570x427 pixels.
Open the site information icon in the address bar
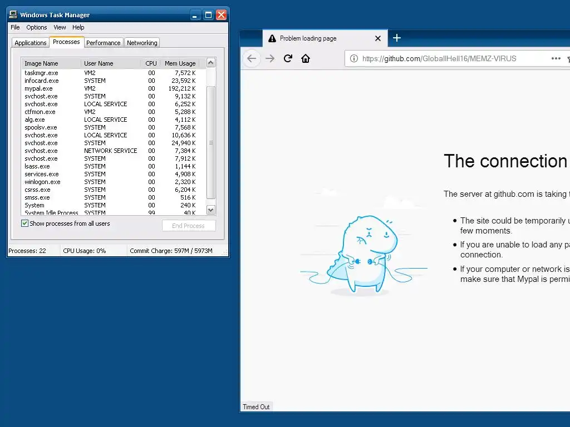[x=353, y=58]
